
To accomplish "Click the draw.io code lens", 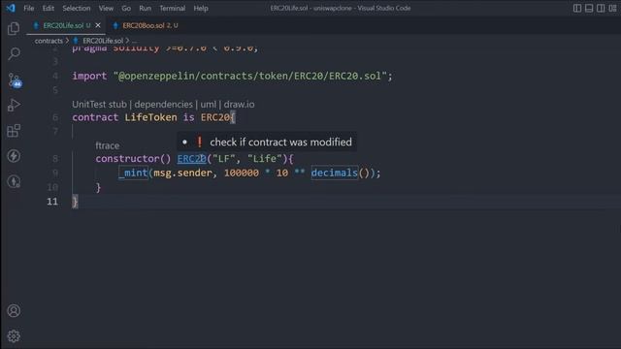I will click(240, 105).
